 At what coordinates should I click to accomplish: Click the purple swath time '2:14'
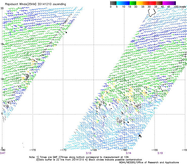click(x=128, y=153)
